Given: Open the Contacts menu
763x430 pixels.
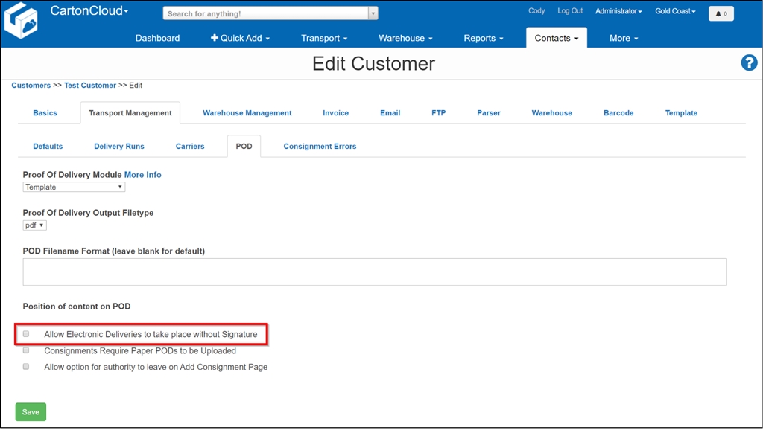Looking at the screenshot, I should click(556, 38).
